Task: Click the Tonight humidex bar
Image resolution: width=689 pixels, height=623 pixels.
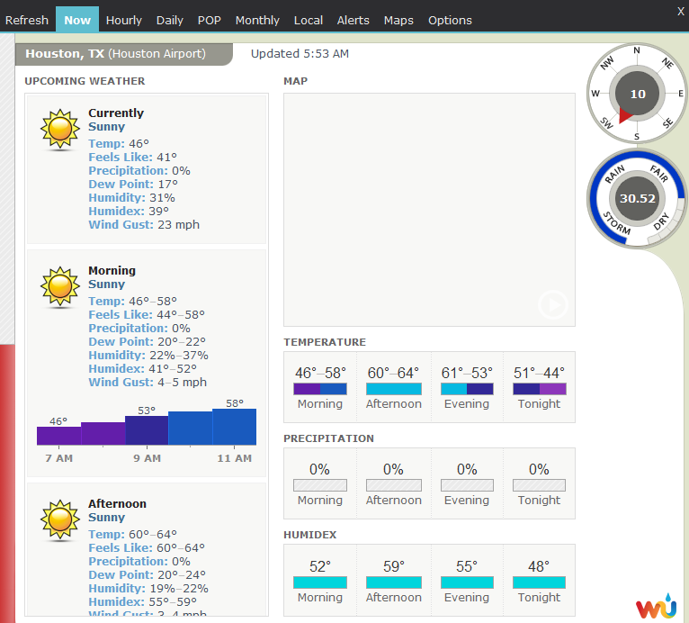Action: point(539,582)
